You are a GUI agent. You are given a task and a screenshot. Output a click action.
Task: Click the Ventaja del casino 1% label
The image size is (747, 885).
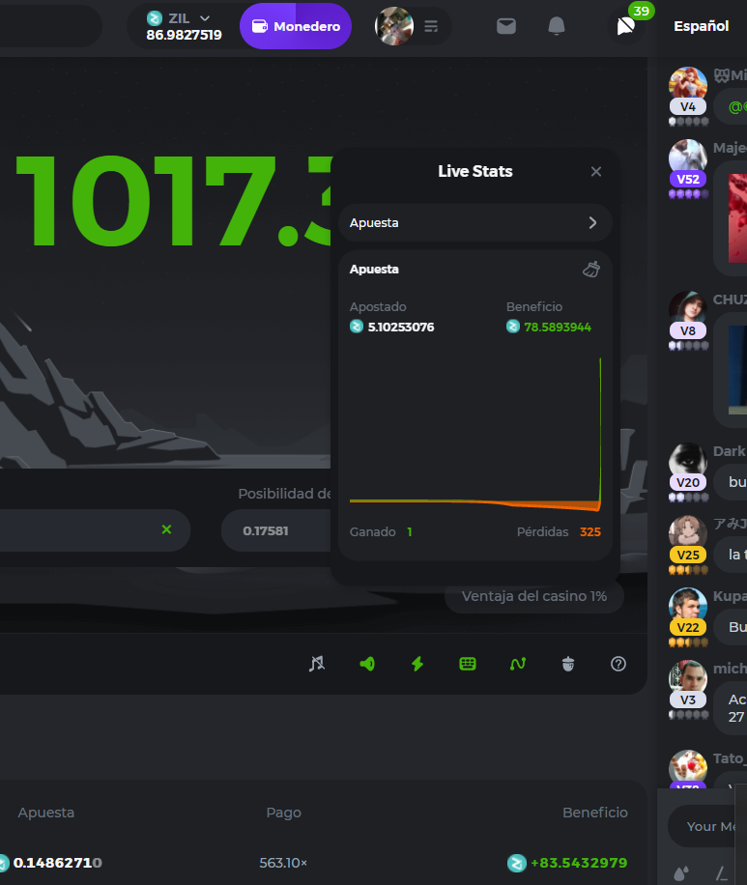[x=534, y=596]
